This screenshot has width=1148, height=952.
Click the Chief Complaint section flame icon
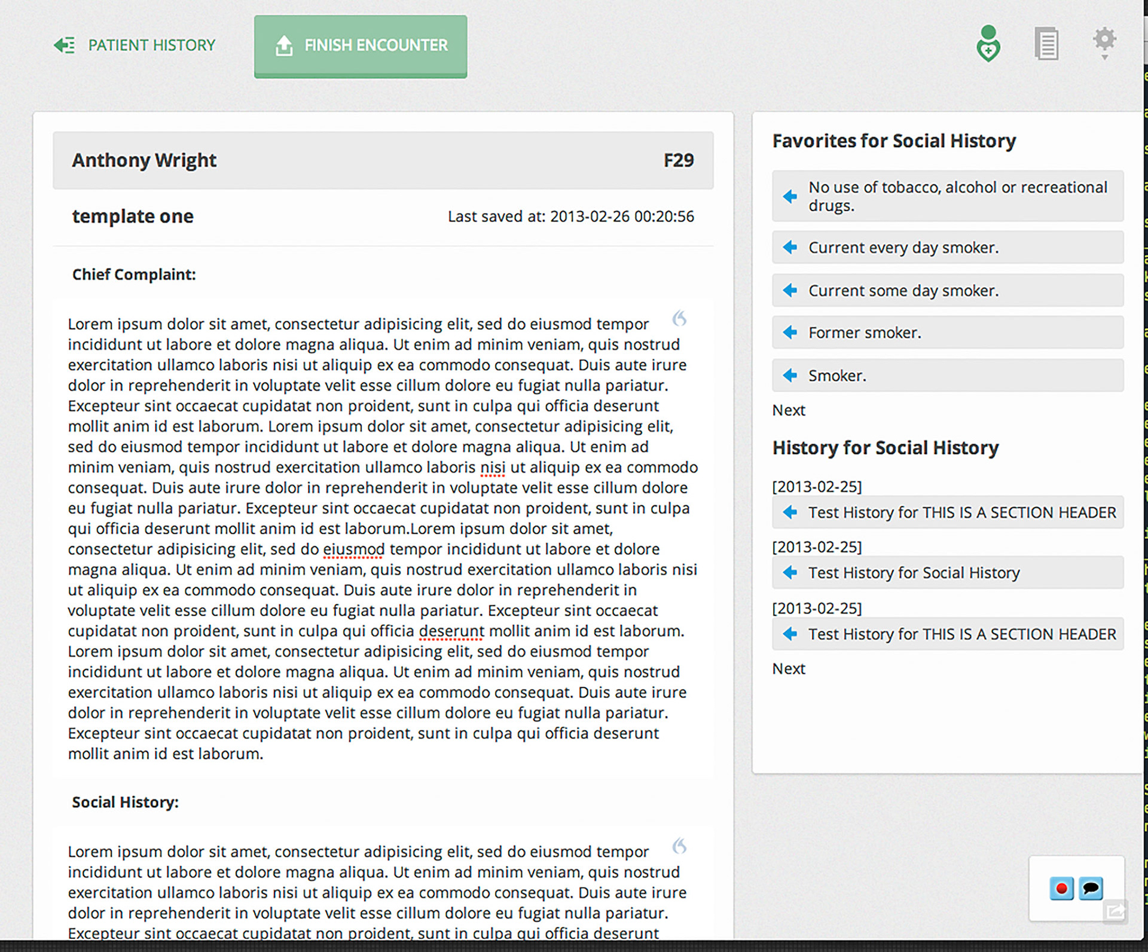(679, 318)
